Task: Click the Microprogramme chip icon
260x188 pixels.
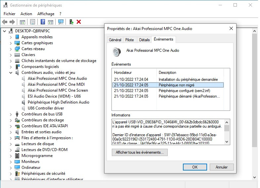Action: click(x=17, y=156)
